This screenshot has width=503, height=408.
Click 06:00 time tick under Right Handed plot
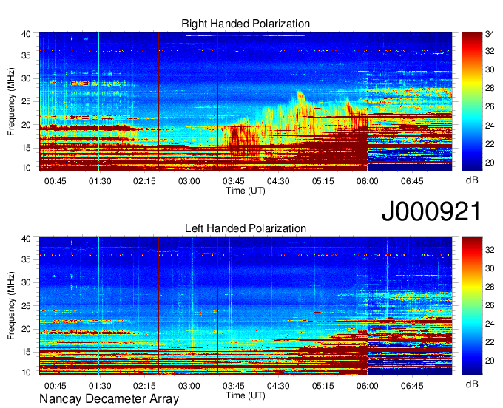click(368, 181)
